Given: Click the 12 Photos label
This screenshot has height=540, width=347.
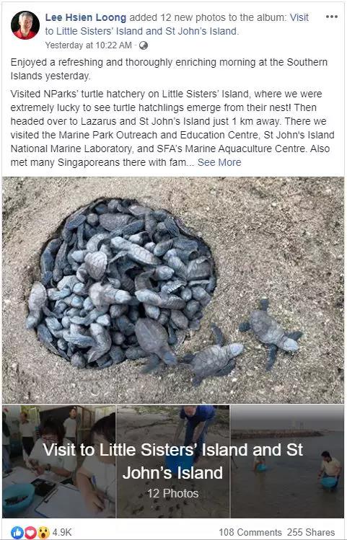Looking at the screenshot, I should click(x=173, y=493).
